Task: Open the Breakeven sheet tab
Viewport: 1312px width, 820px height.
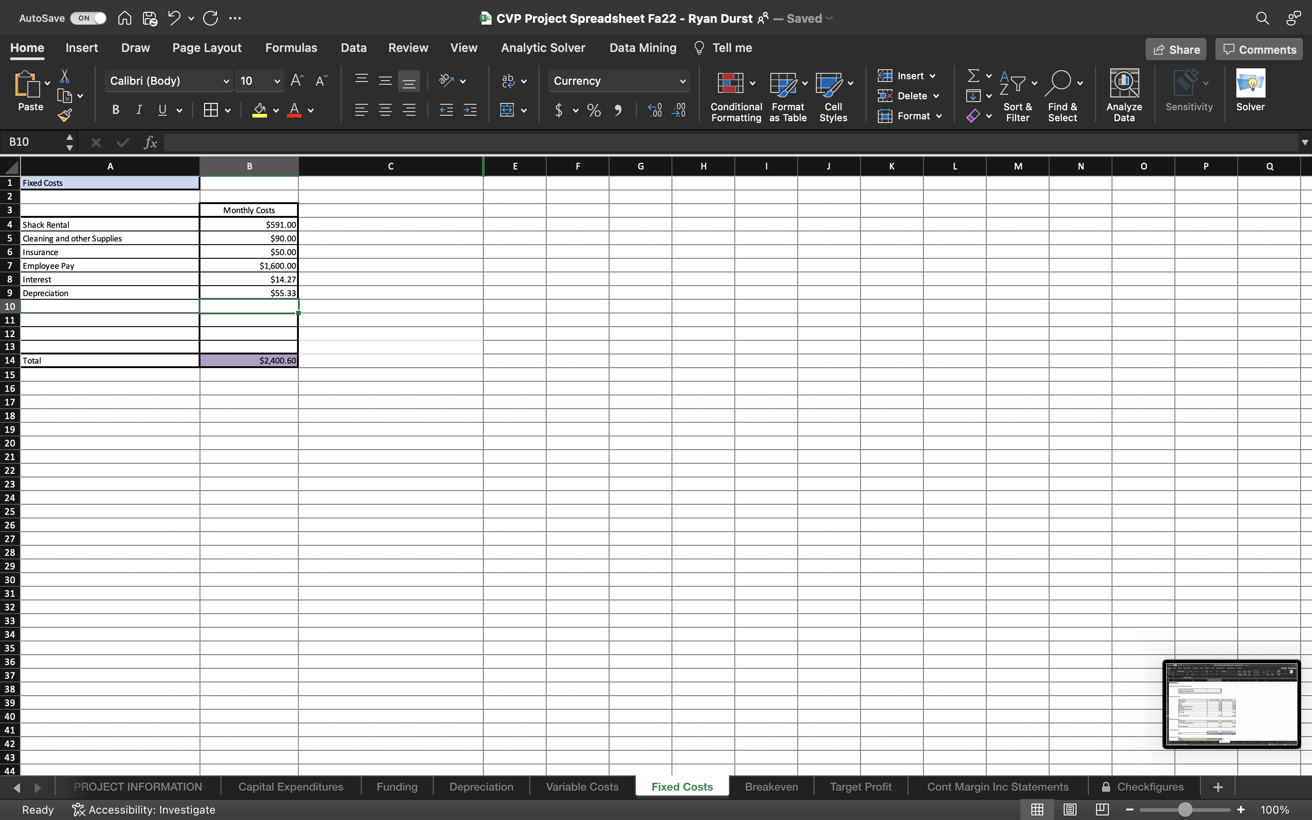Action: pos(771,786)
